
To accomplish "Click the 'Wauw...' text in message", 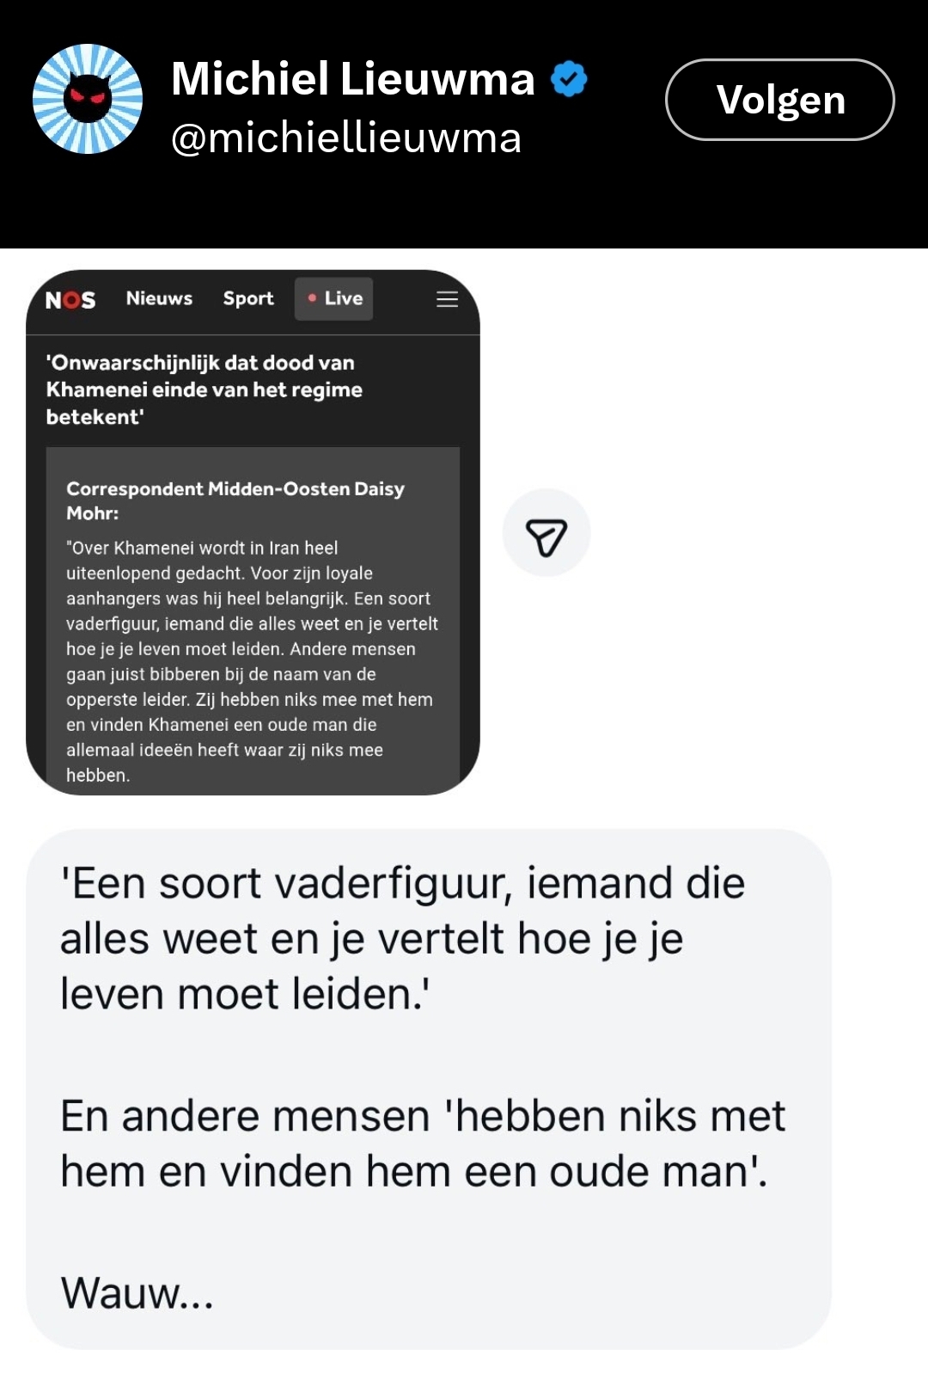I will click(x=137, y=1292).
